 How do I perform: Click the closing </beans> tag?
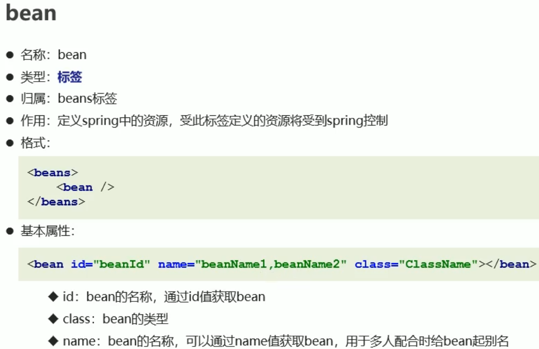coord(56,202)
